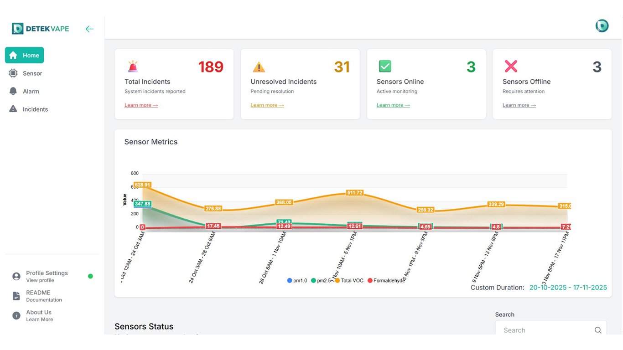Click the magnifier icon in the Search box
The height and width of the screenshot is (350, 623).
[597, 329]
